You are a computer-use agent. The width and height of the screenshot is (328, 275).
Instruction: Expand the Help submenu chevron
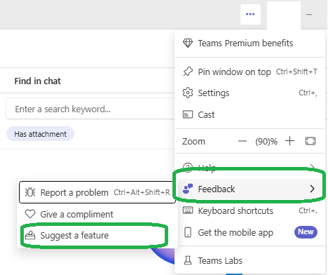coord(312,166)
